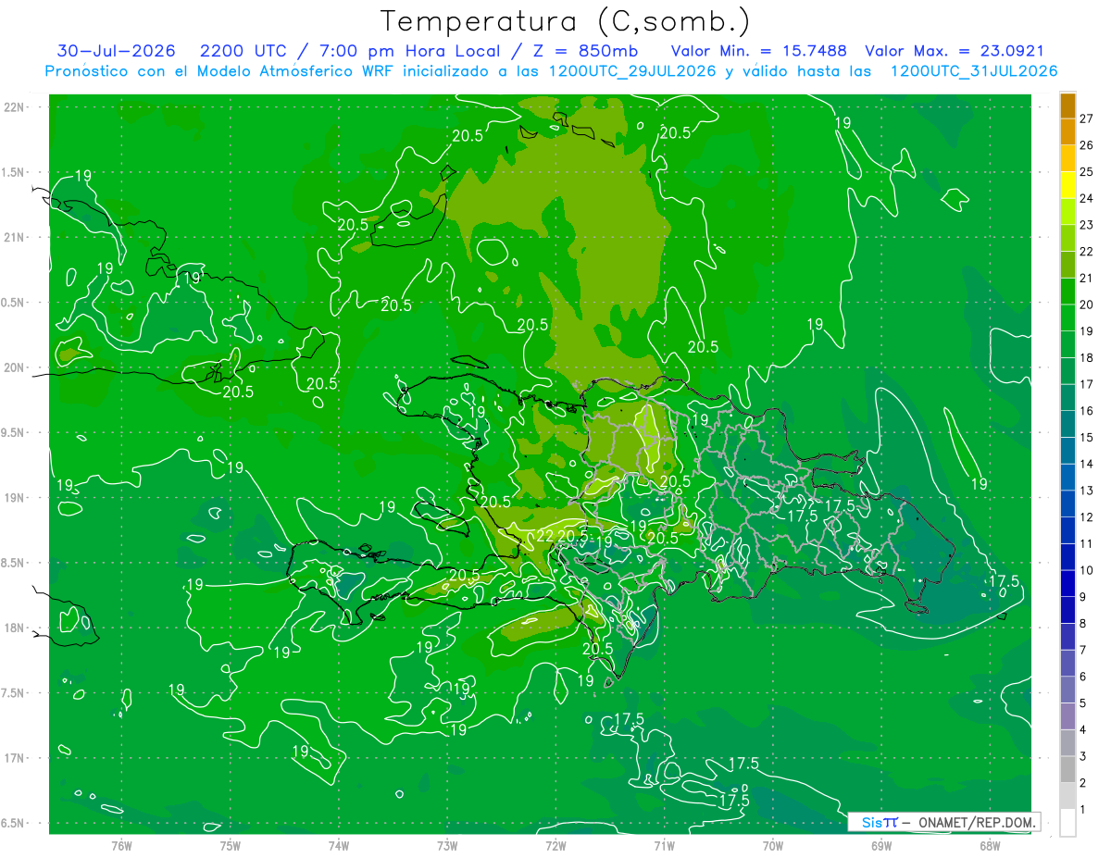The height and width of the screenshot is (858, 1111).
Task: Click the '72W' longitude axis label
Action: tap(555, 846)
